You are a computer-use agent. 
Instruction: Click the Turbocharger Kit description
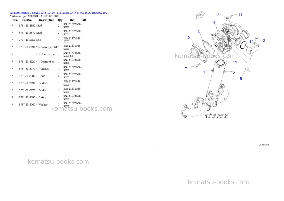point(47,47)
